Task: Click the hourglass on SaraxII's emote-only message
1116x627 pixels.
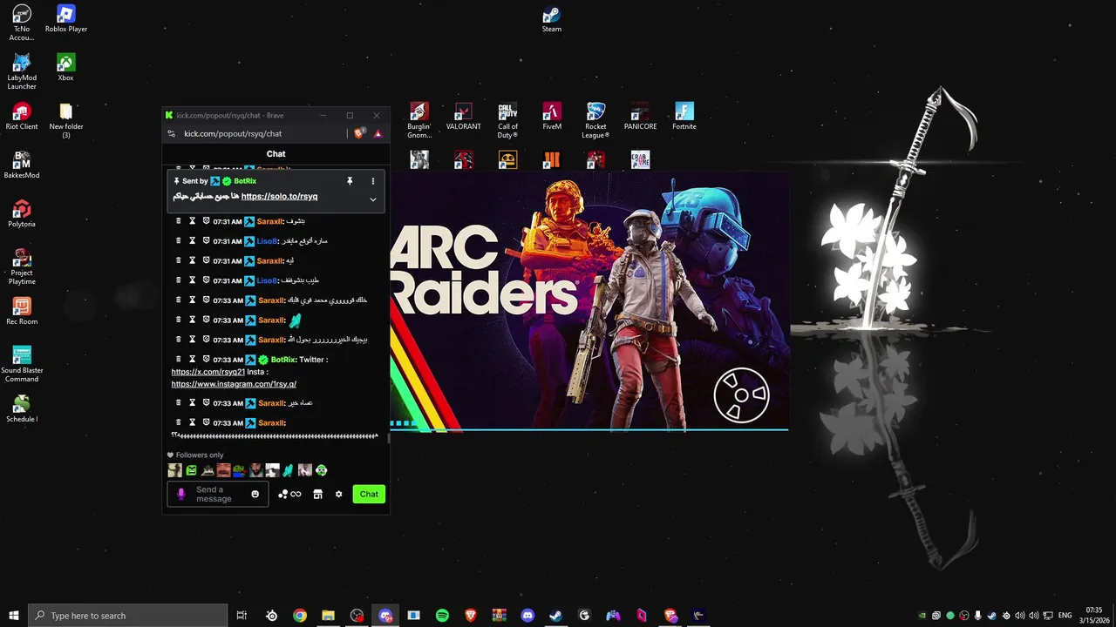Action: tap(193, 320)
